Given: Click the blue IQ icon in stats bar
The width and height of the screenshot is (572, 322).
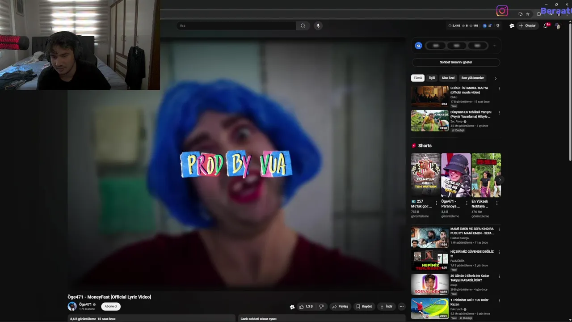Looking at the screenshot, I should click(x=484, y=25).
